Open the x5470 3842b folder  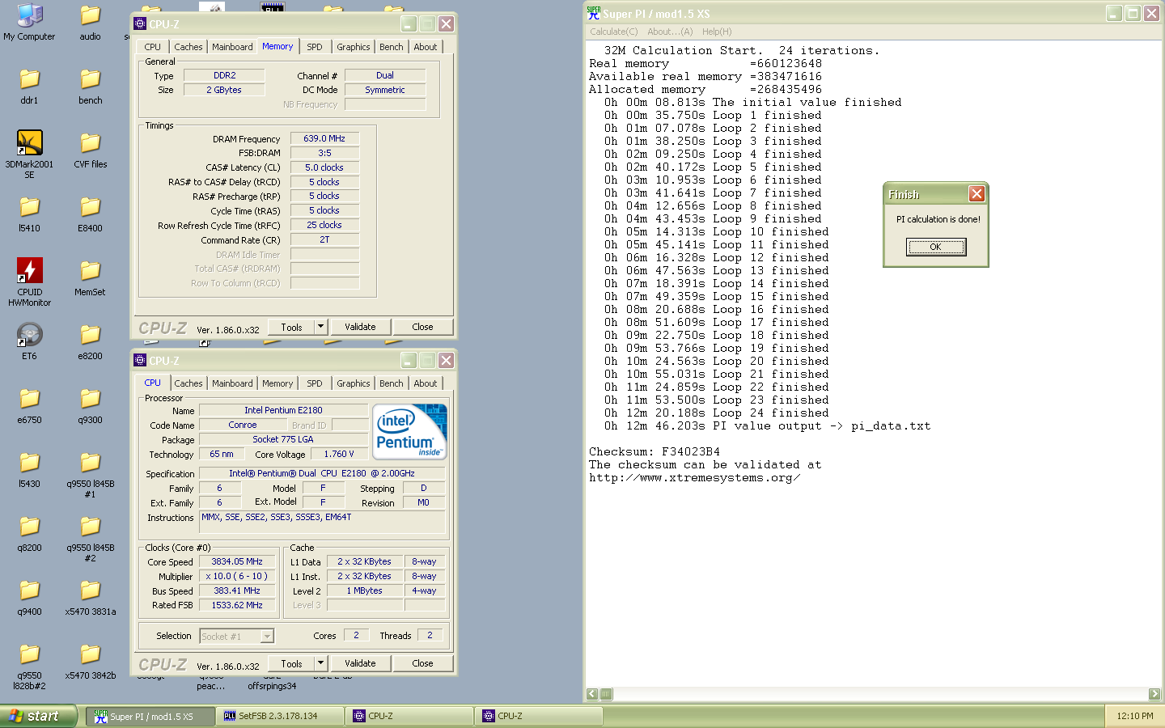click(91, 655)
